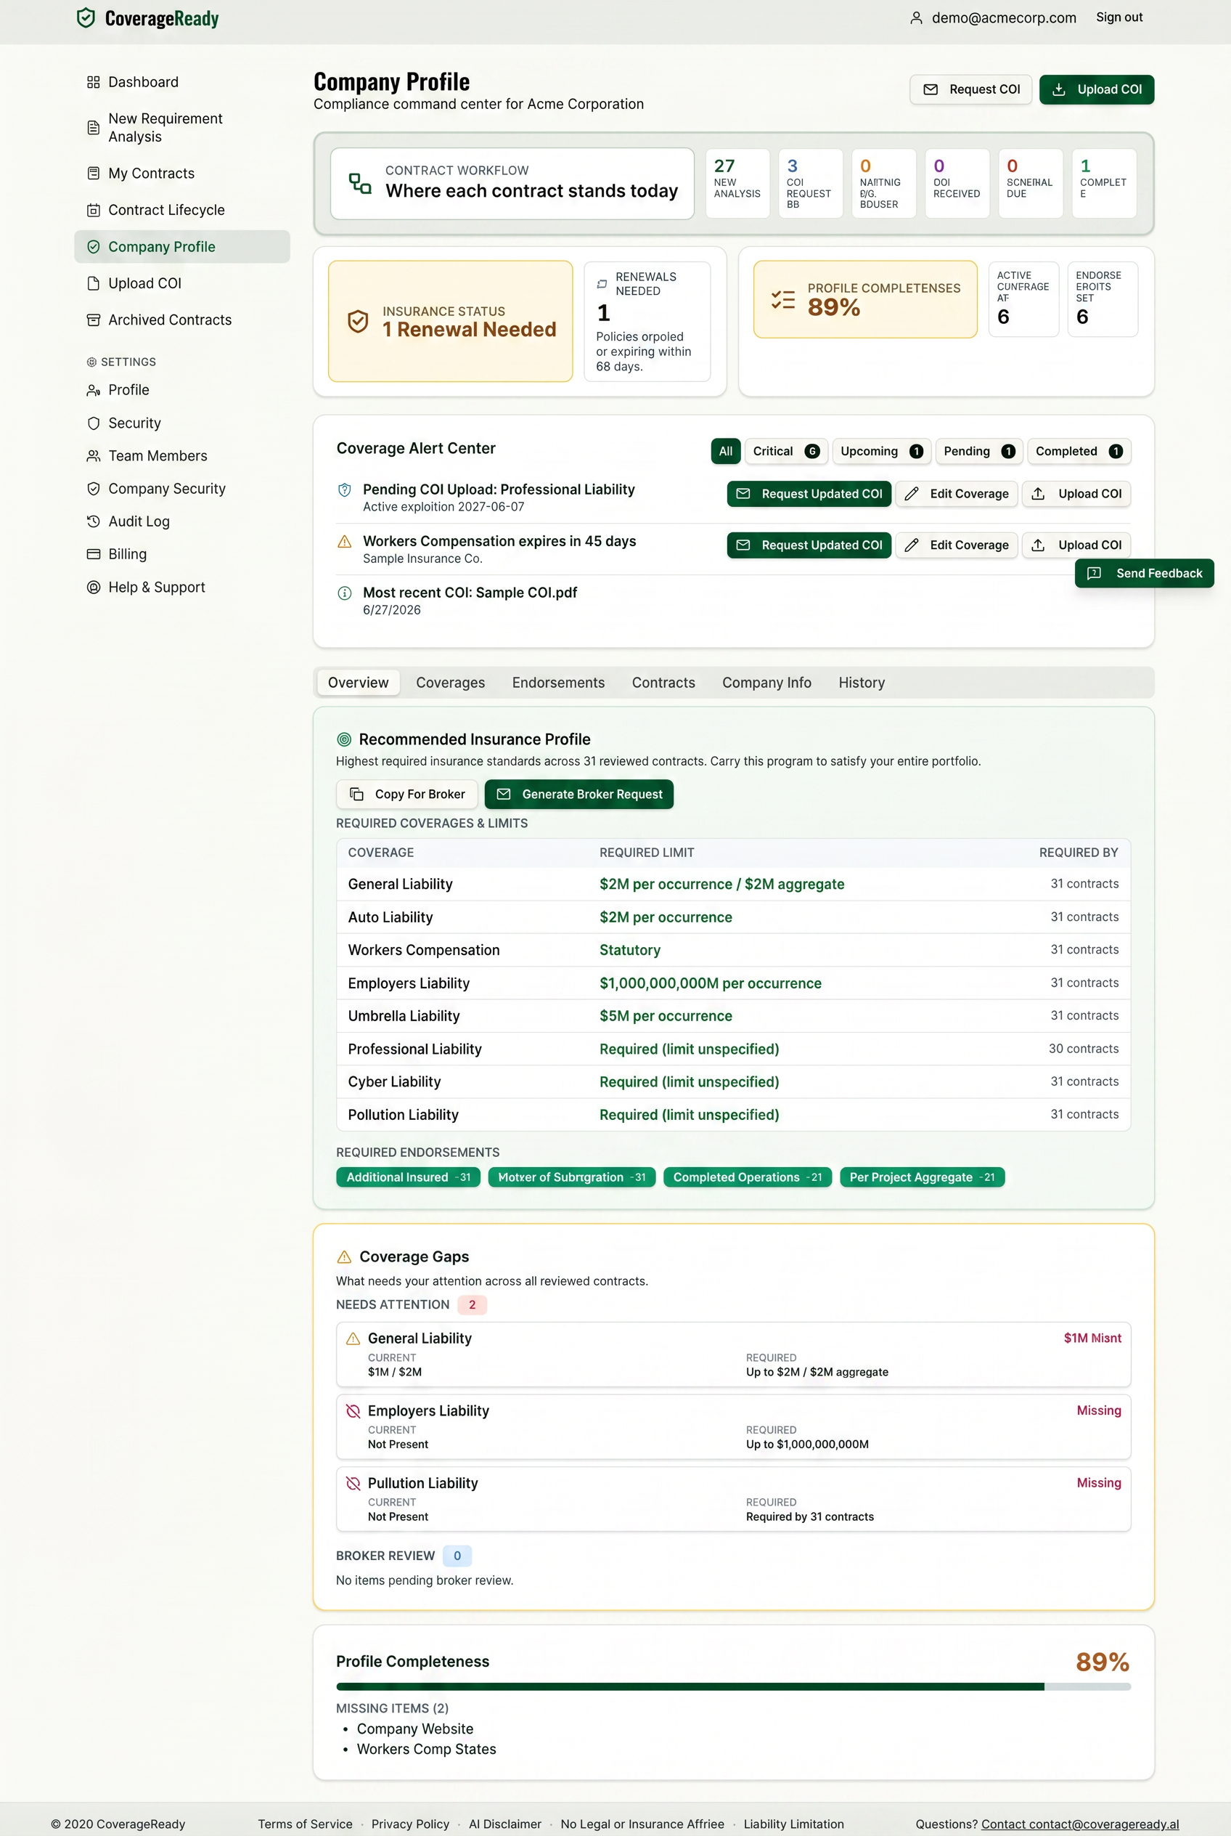Image resolution: width=1231 pixels, height=1836 pixels.
Task: Open Terms of Service footer link
Action: tap(306, 1824)
